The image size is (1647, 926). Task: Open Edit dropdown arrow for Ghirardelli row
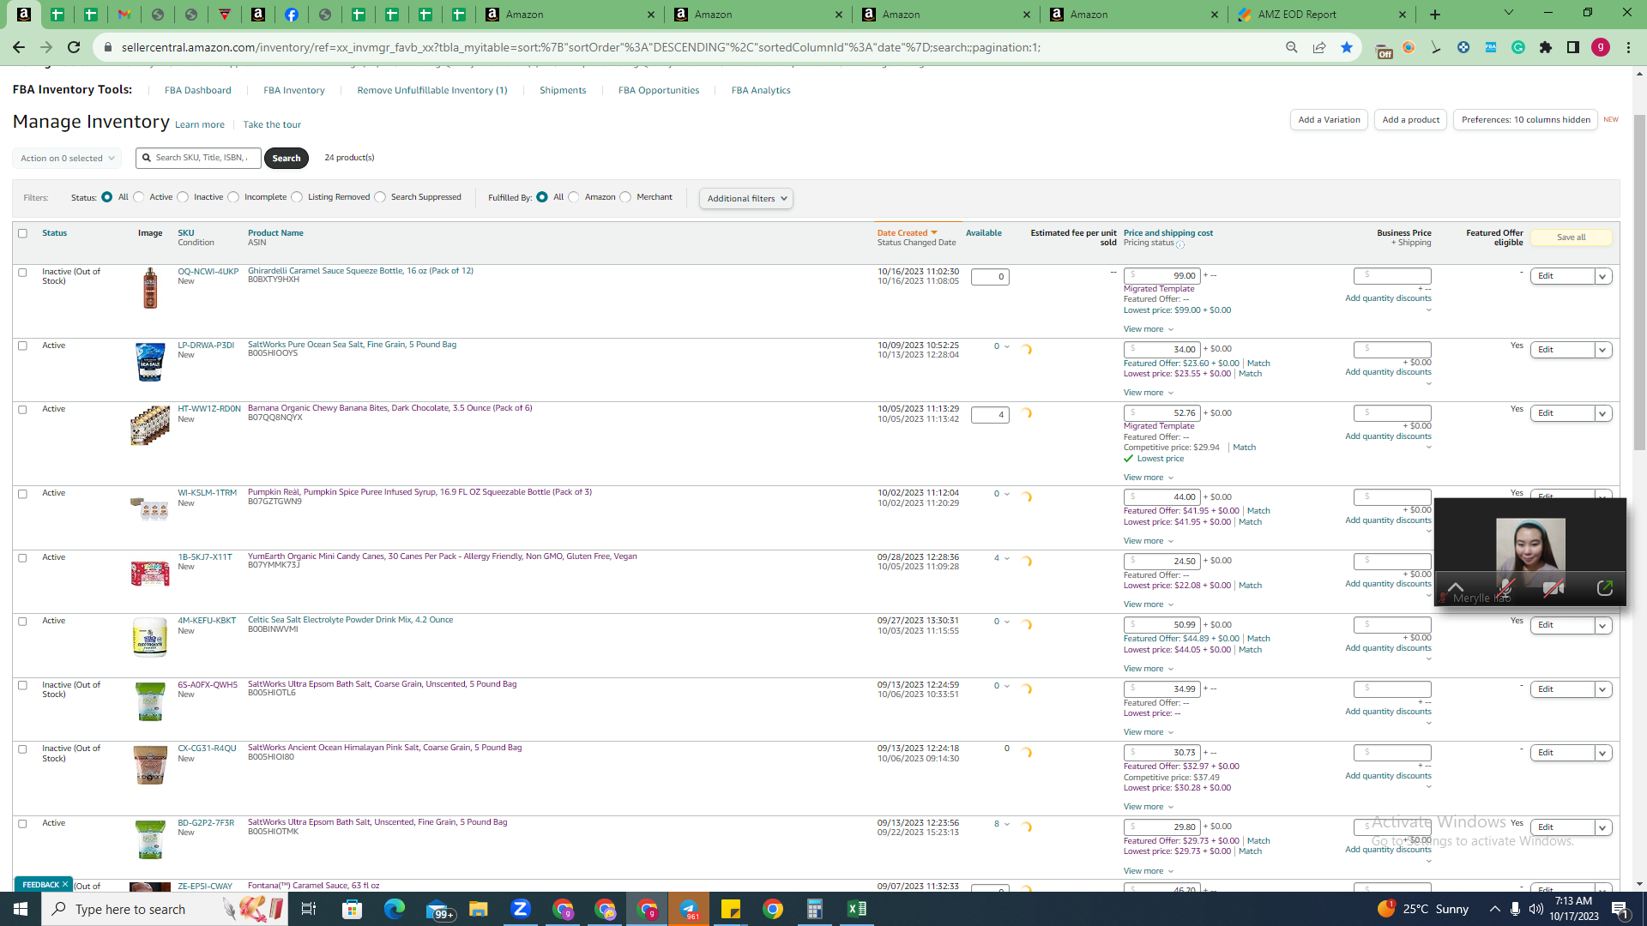(1602, 276)
